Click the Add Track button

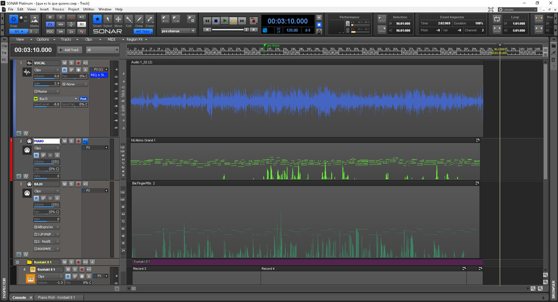69,50
